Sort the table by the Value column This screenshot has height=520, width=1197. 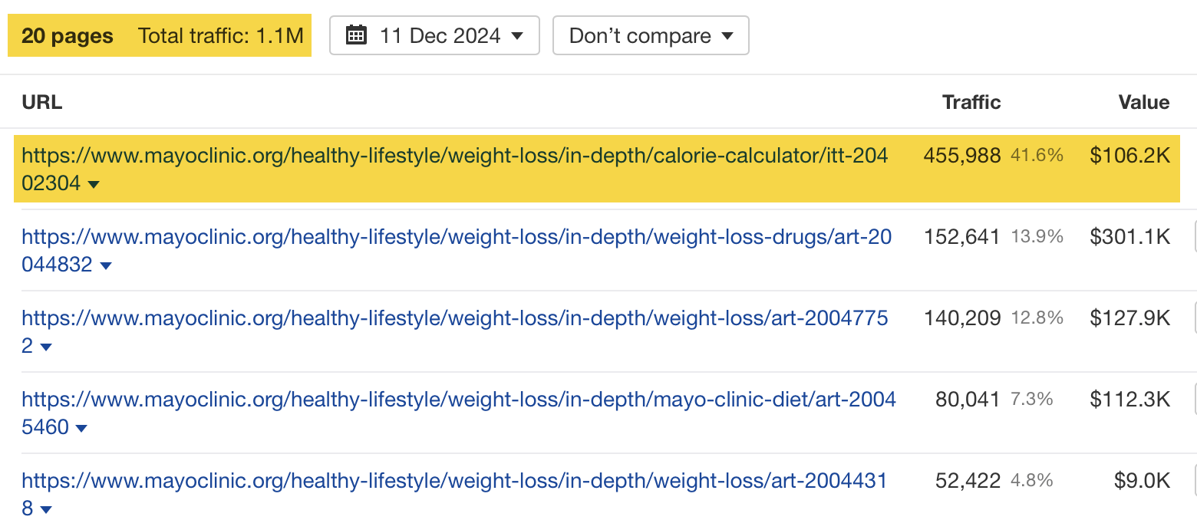pos(1143,102)
